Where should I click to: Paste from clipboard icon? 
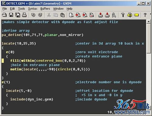62,15
